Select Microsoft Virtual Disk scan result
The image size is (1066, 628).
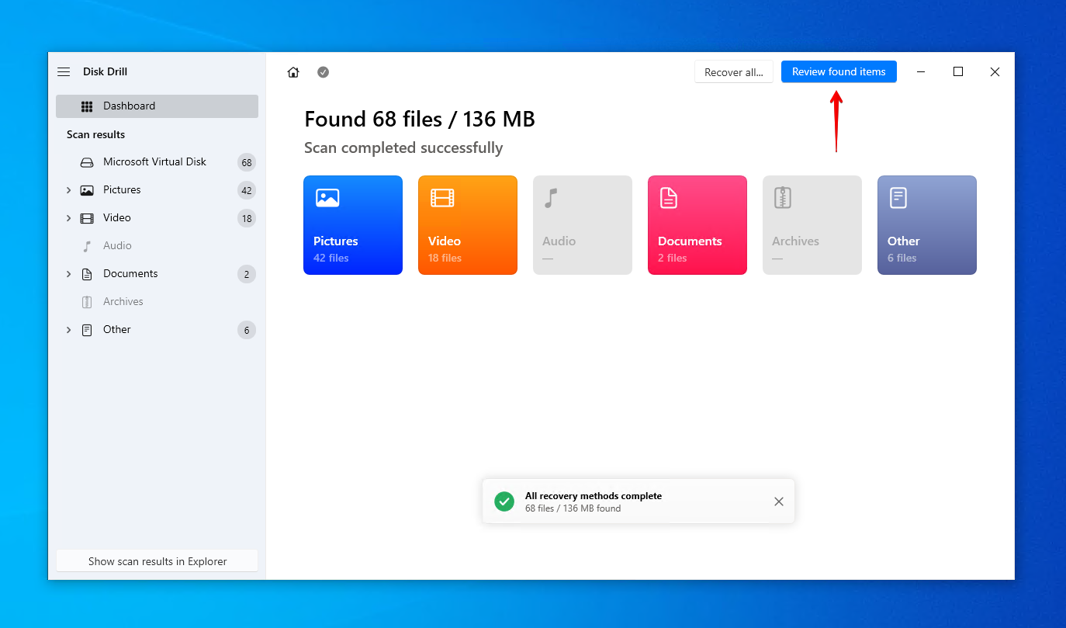(x=154, y=162)
